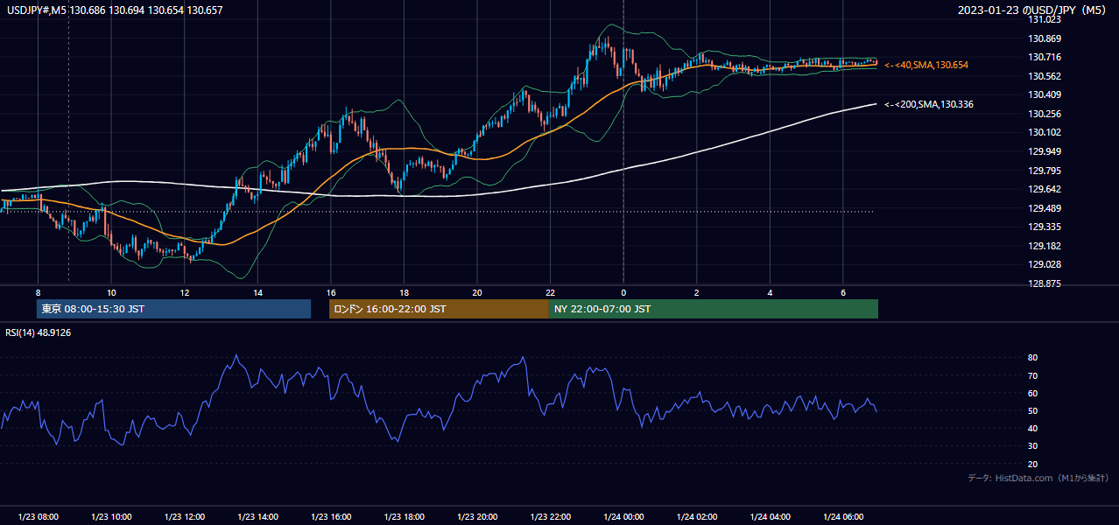Click the 1/23 14:00 time label
This screenshot has width=1119, height=525.
click(257, 517)
